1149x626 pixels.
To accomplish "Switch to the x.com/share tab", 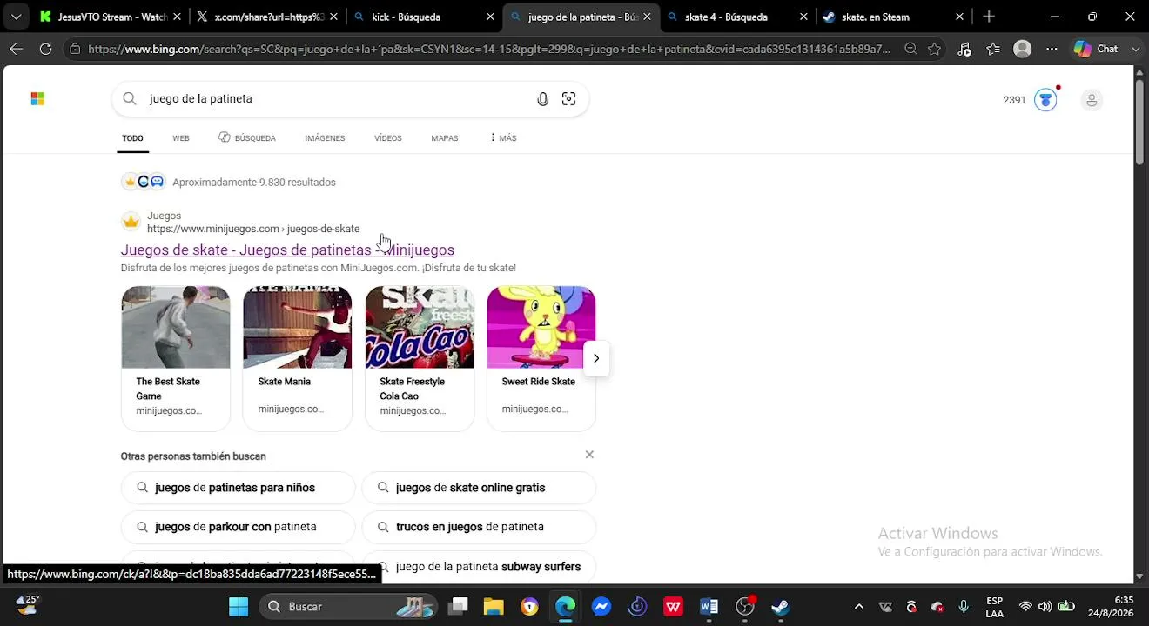I will [266, 17].
